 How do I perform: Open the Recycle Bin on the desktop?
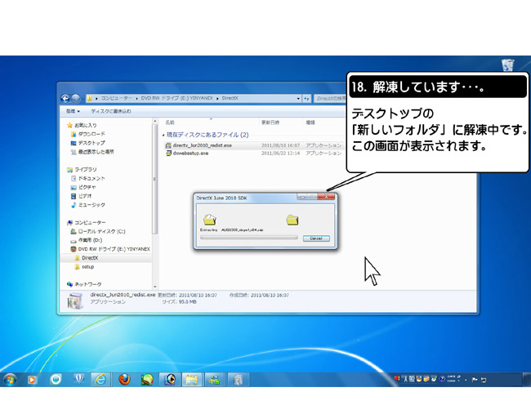(x=507, y=65)
